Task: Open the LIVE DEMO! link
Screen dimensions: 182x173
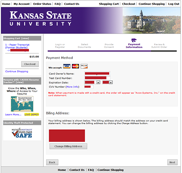Action: click(32, 114)
